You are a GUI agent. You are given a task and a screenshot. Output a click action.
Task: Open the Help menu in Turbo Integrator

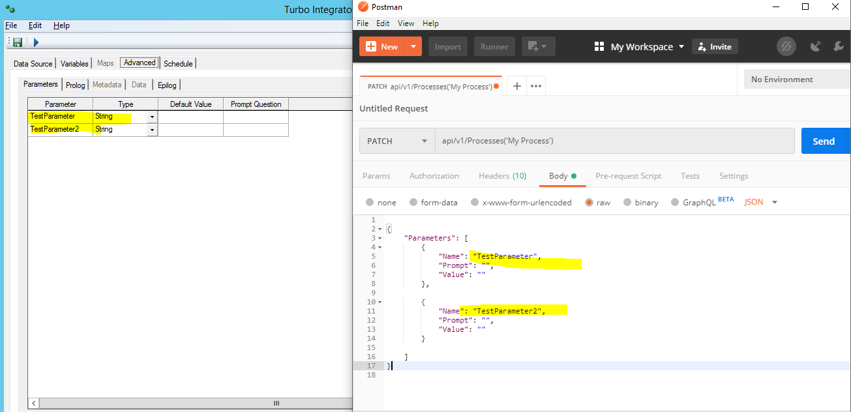pos(61,25)
